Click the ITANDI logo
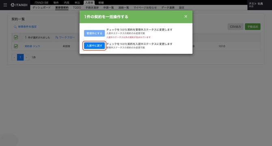Viewport: 272px width, 146px height. pyautogui.click(x=19, y=5)
